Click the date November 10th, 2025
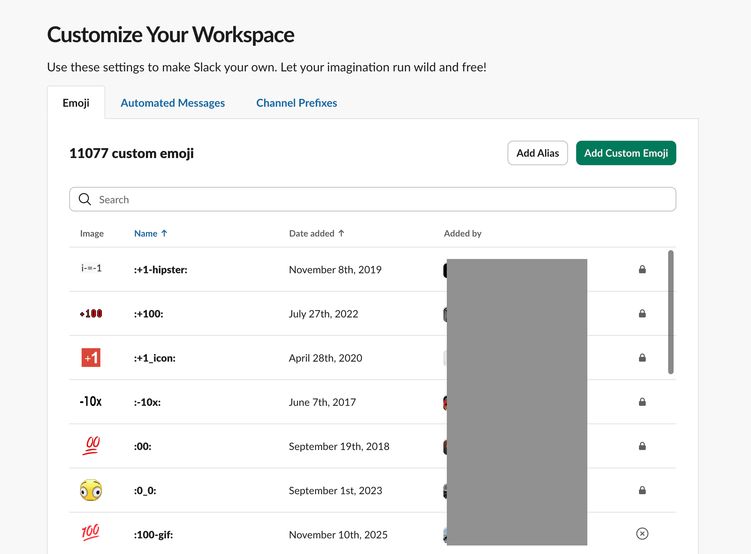The height and width of the screenshot is (554, 751). coord(338,535)
